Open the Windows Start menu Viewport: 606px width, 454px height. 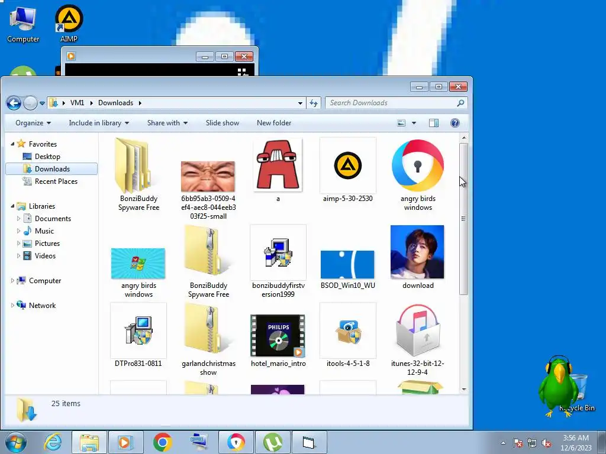[x=15, y=442]
